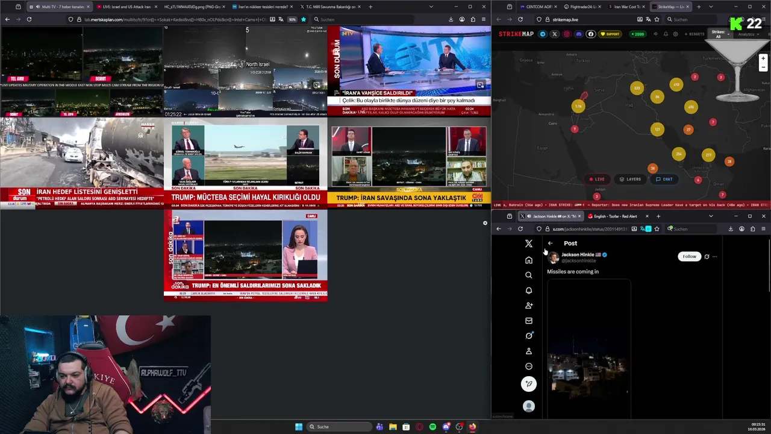The width and height of the screenshot is (771, 434).
Task: Click the yellow Support button on StrikeMap
Action: coord(611,34)
